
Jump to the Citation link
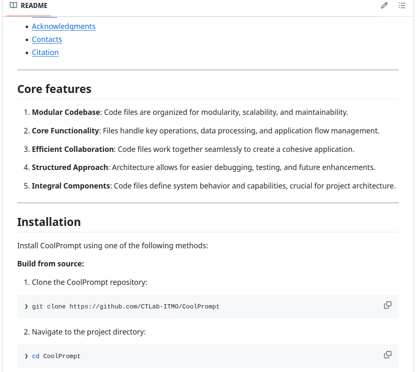click(x=45, y=53)
